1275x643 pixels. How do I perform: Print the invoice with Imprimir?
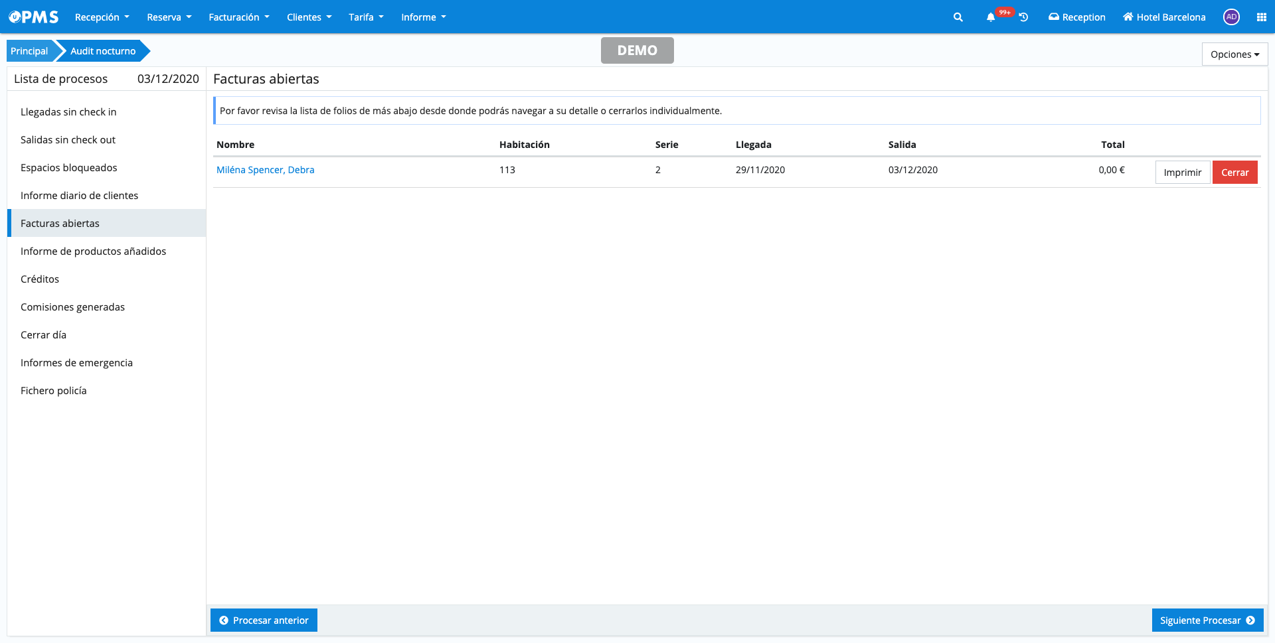click(x=1182, y=173)
